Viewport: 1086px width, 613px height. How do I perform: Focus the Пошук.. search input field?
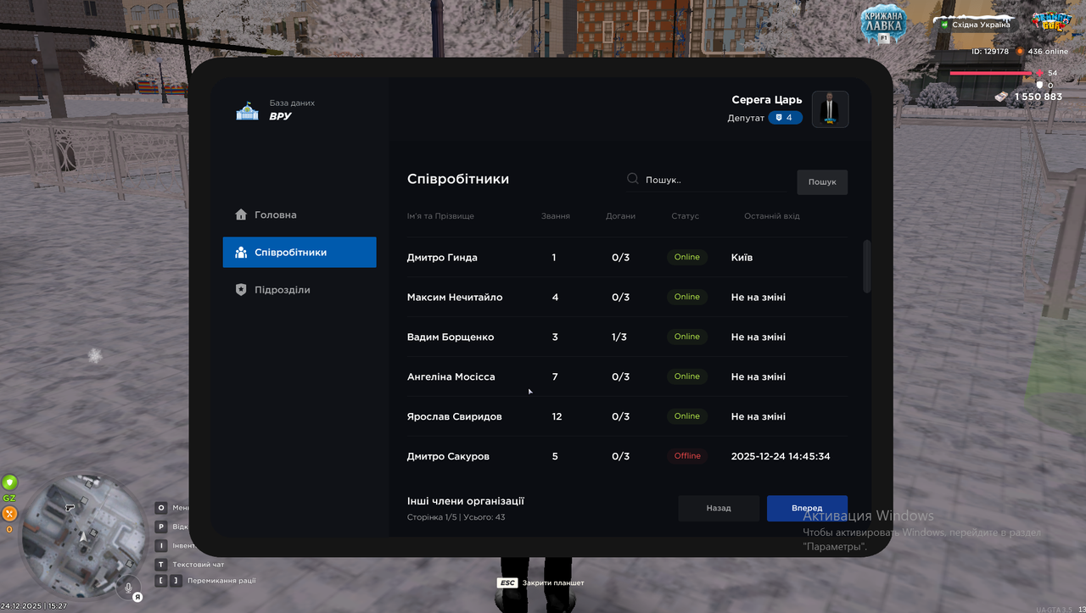pyautogui.click(x=707, y=180)
